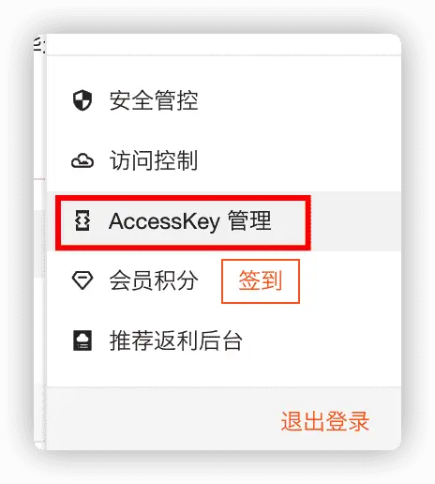Viewport: 435px width, 484px height.
Task: Click the blank area right of the 签到 button
Action: click(350, 281)
